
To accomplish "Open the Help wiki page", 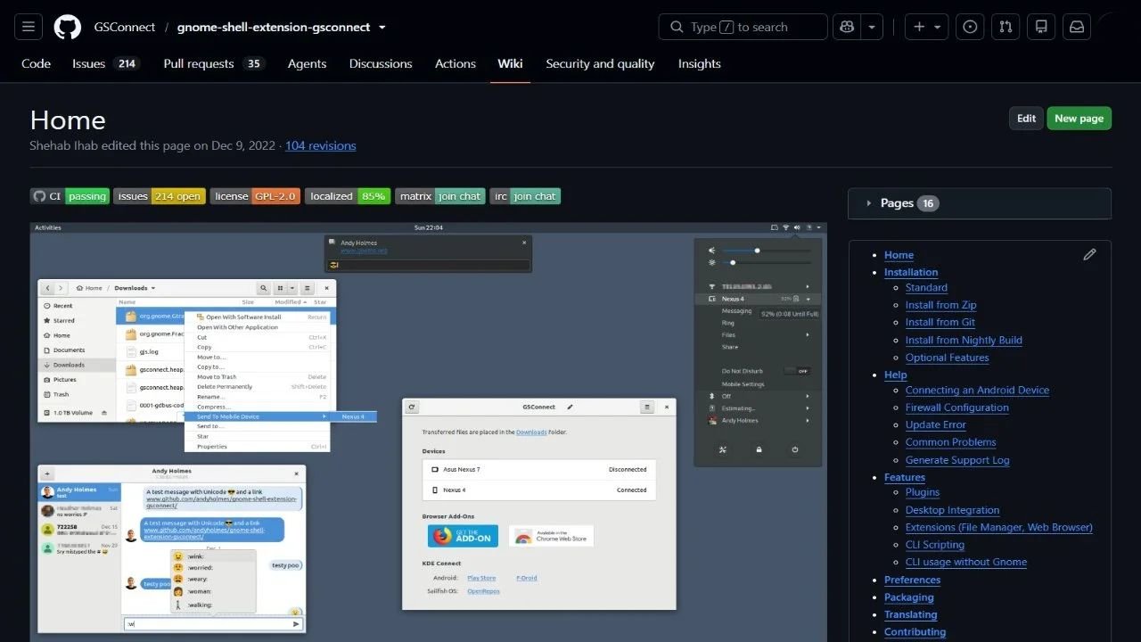I will pos(895,374).
